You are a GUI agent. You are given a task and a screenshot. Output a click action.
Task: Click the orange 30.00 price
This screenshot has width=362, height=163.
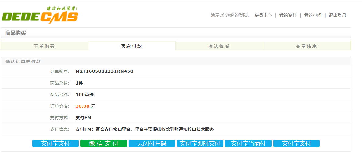(82, 106)
